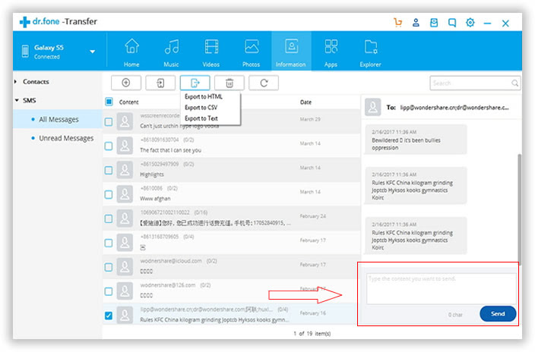Screen dimensions: 535x352
Task: Check the +8613168709605 message checkbox
Action: tap(109, 243)
